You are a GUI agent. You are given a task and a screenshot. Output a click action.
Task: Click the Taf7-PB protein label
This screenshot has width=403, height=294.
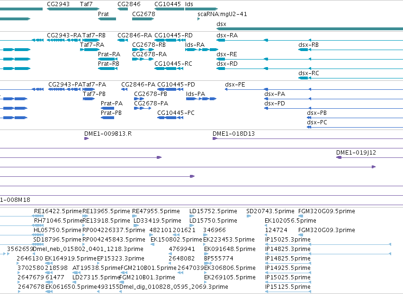click(x=94, y=94)
